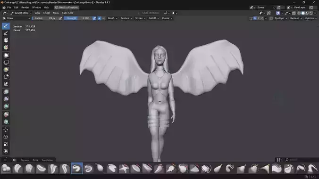The image size is (319, 179).
Task: Open the Face Sets menu
Action: point(67,13)
